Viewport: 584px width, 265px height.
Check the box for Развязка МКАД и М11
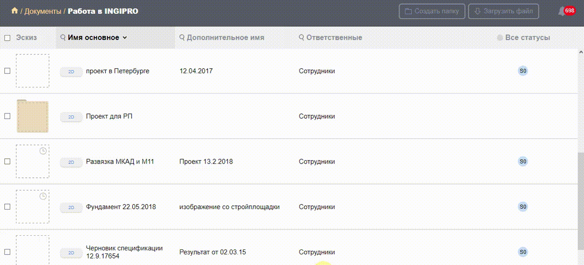pyautogui.click(x=7, y=161)
